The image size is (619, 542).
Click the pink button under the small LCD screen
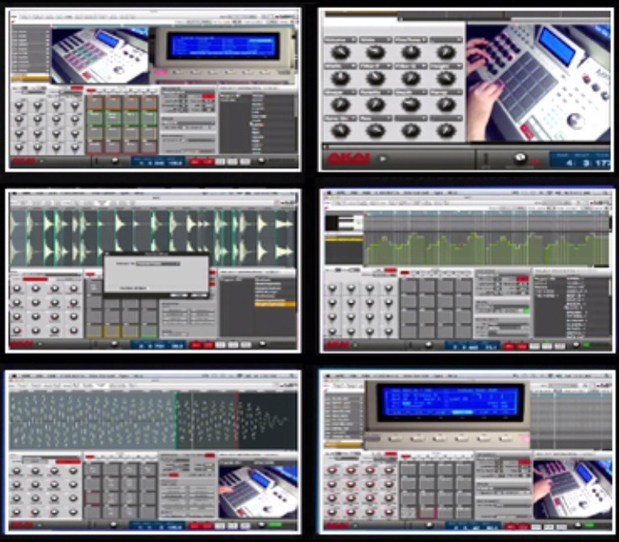pos(160,73)
